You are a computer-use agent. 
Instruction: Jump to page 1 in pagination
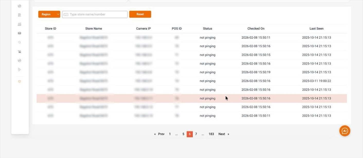click(x=170, y=134)
